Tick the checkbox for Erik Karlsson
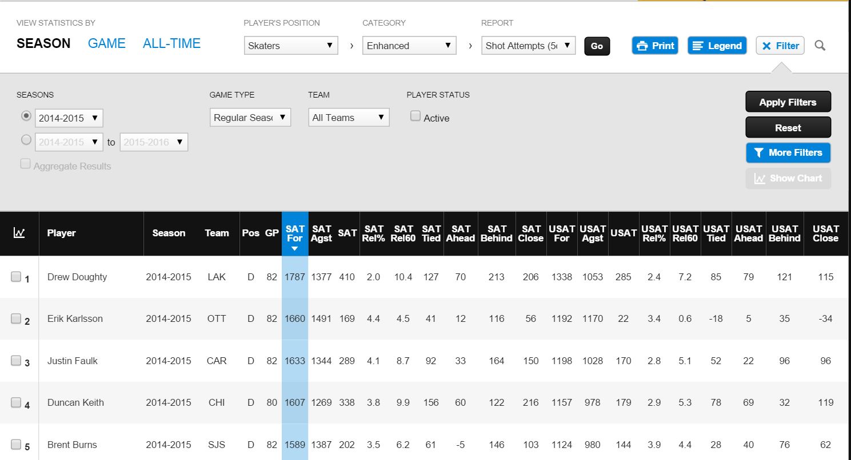851x460 pixels. point(16,318)
